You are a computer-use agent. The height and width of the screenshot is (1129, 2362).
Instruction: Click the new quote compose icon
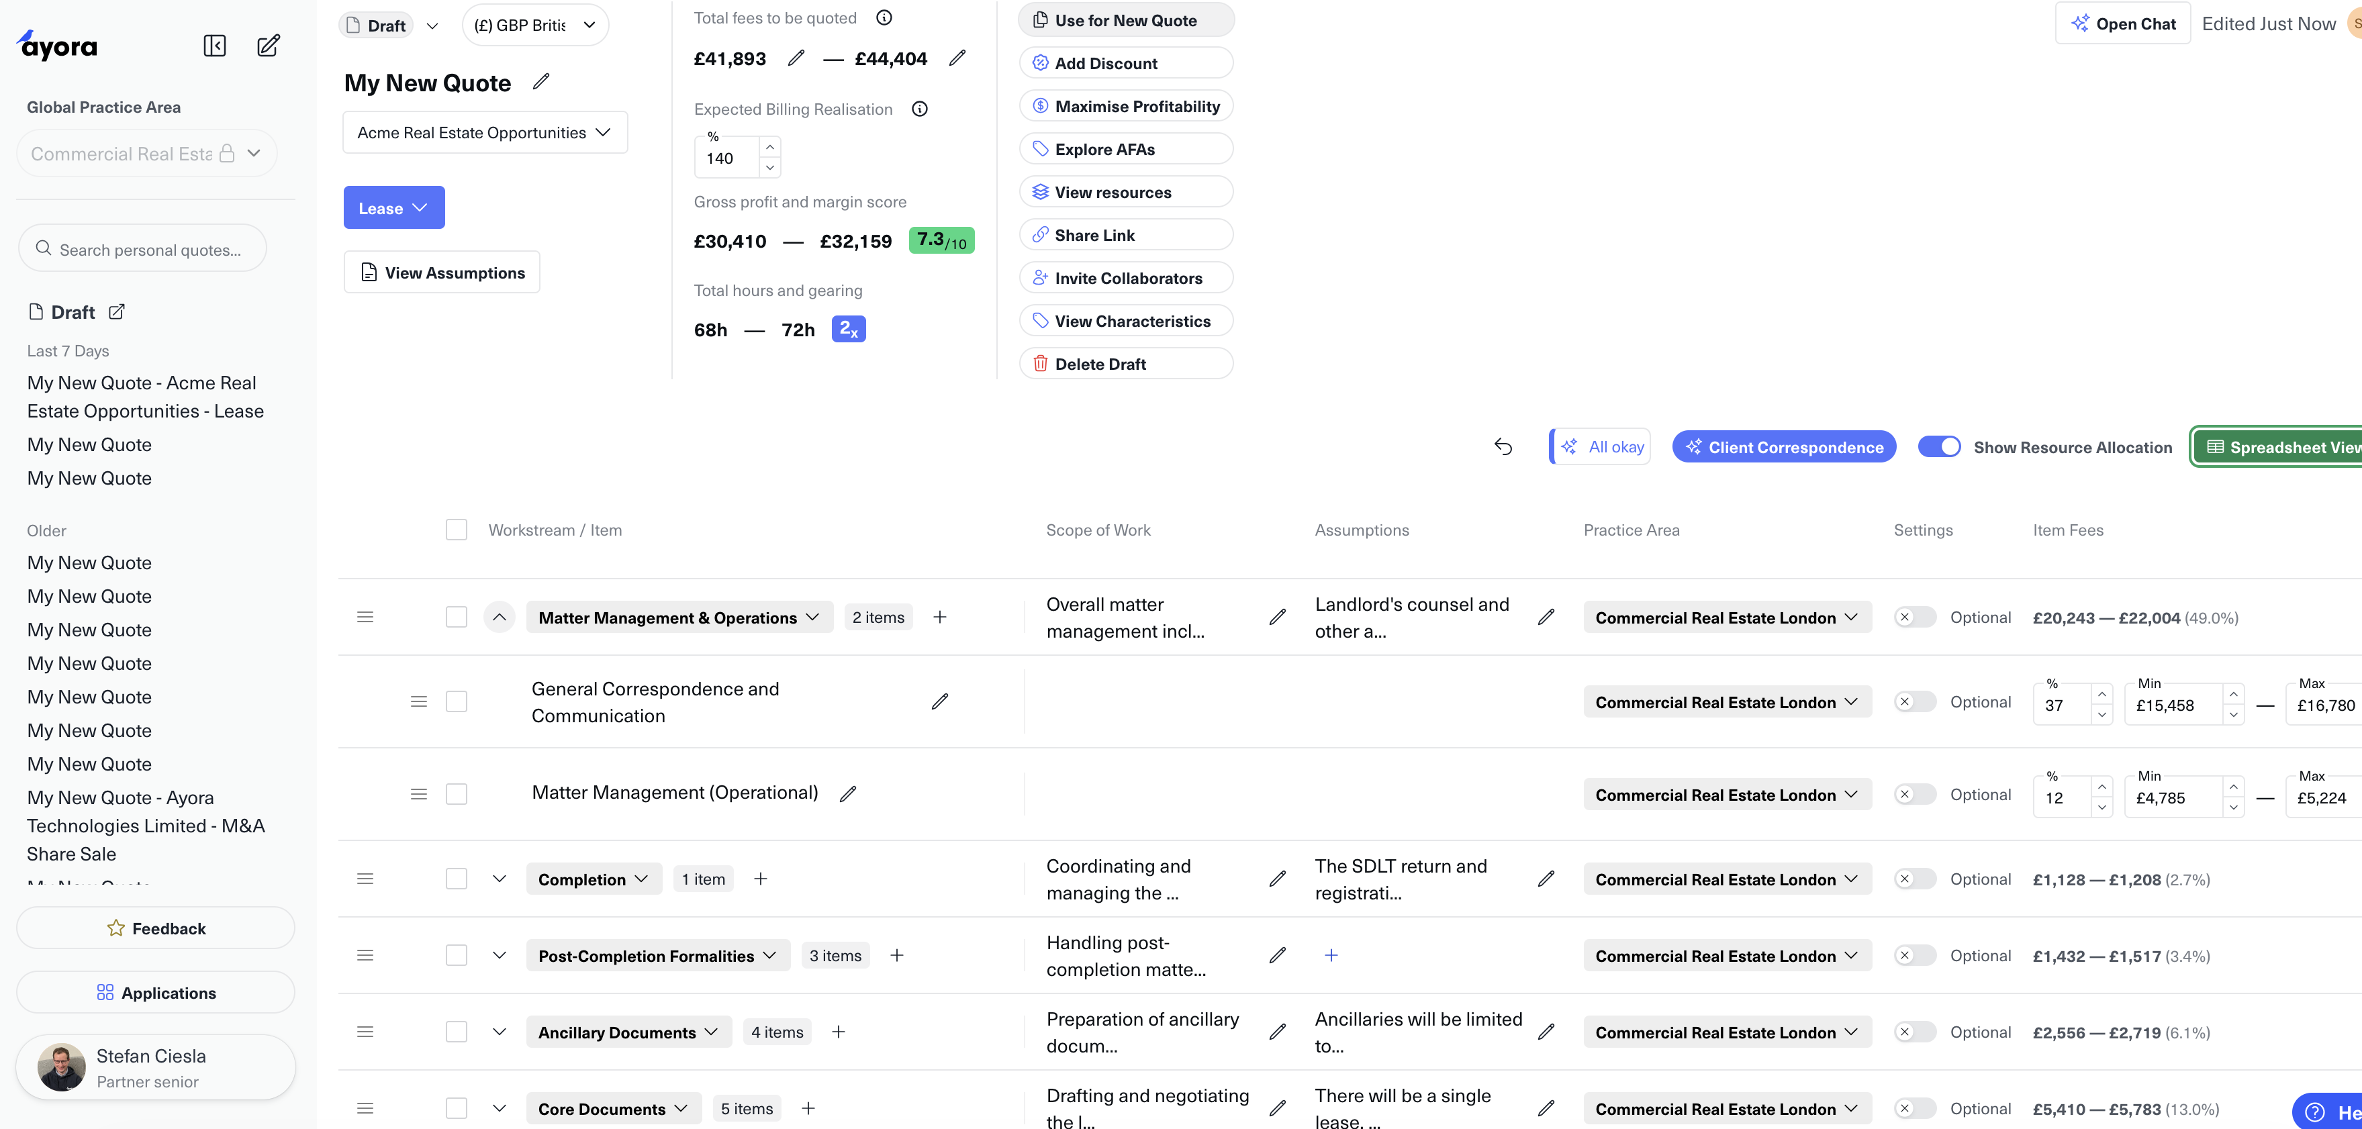click(268, 46)
